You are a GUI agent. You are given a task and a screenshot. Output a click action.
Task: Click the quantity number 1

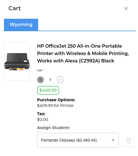point(50,80)
